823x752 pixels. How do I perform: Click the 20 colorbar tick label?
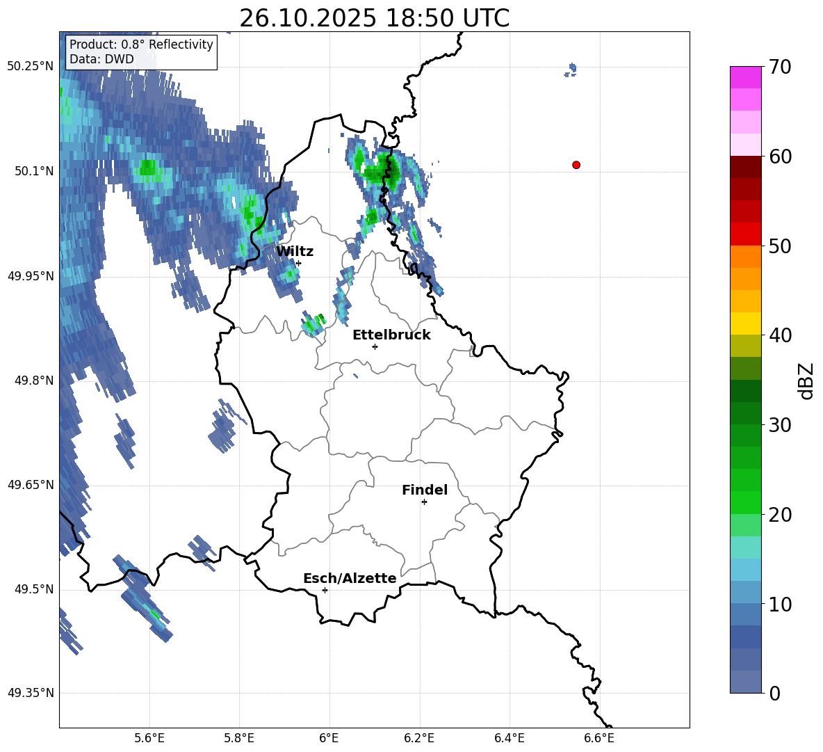point(779,515)
